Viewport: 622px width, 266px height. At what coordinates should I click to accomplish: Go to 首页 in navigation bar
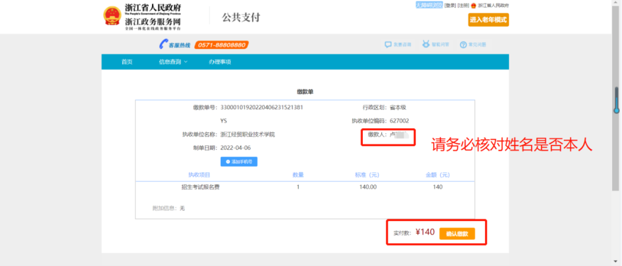coord(127,62)
